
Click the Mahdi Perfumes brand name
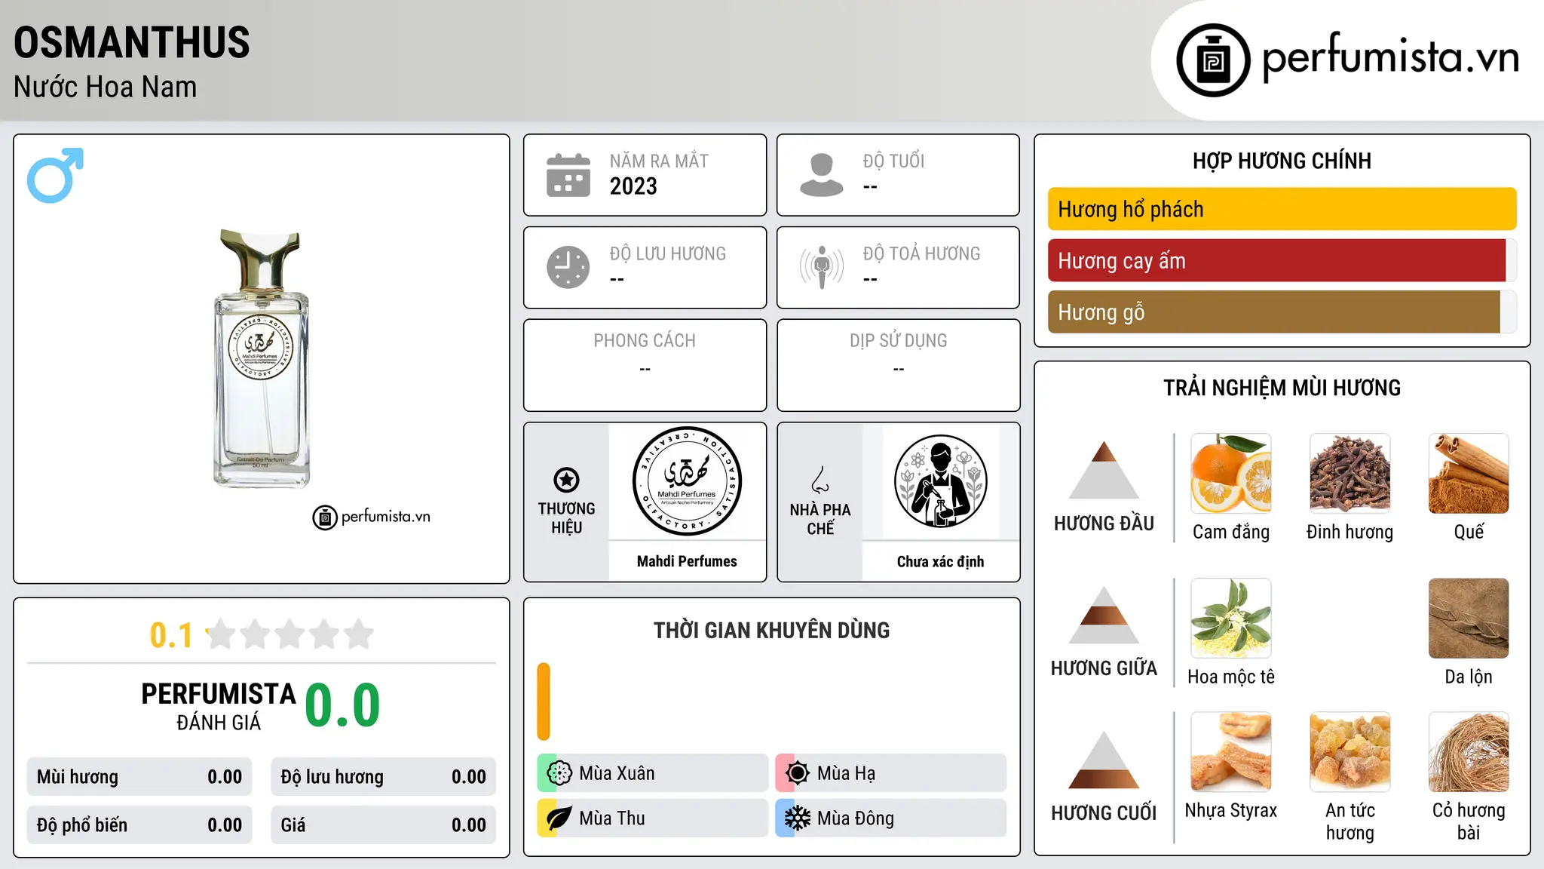[687, 561]
